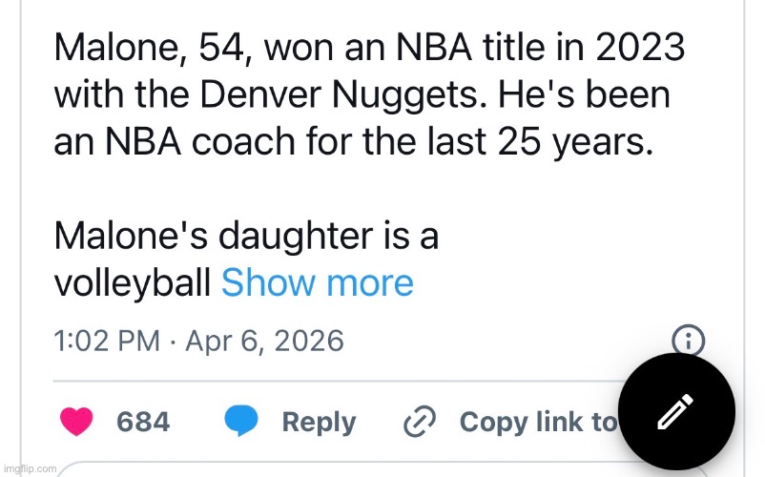Tap the pencil compose button
Image resolution: width=765 pixels, height=477 pixels.
point(676,412)
